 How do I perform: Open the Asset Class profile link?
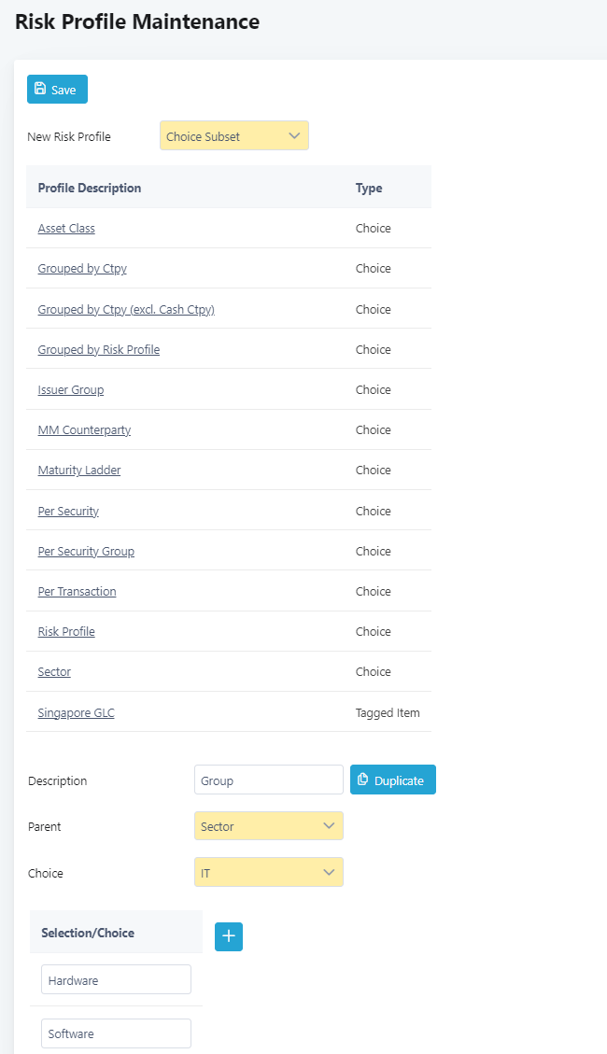[66, 229]
